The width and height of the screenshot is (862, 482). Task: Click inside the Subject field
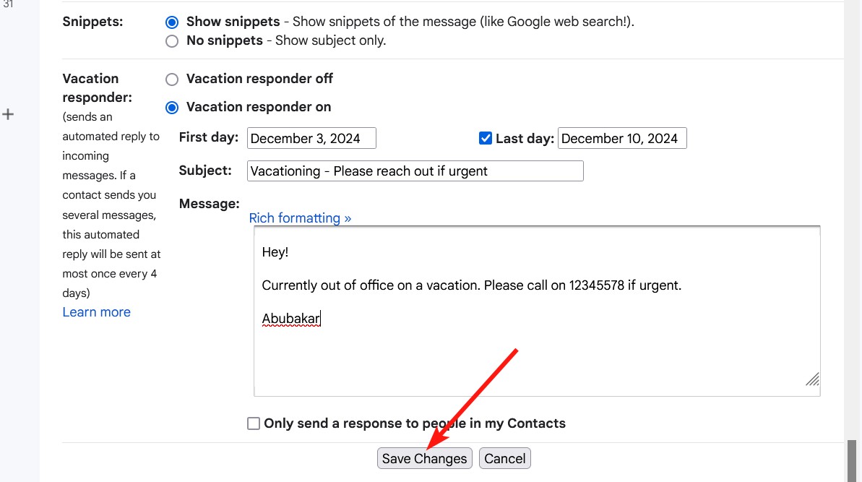pos(415,171)
